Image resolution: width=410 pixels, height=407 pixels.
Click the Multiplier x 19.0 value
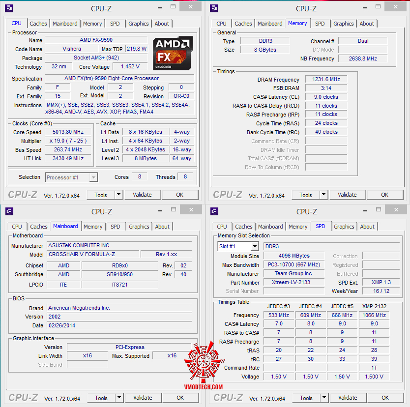(68, 141)
